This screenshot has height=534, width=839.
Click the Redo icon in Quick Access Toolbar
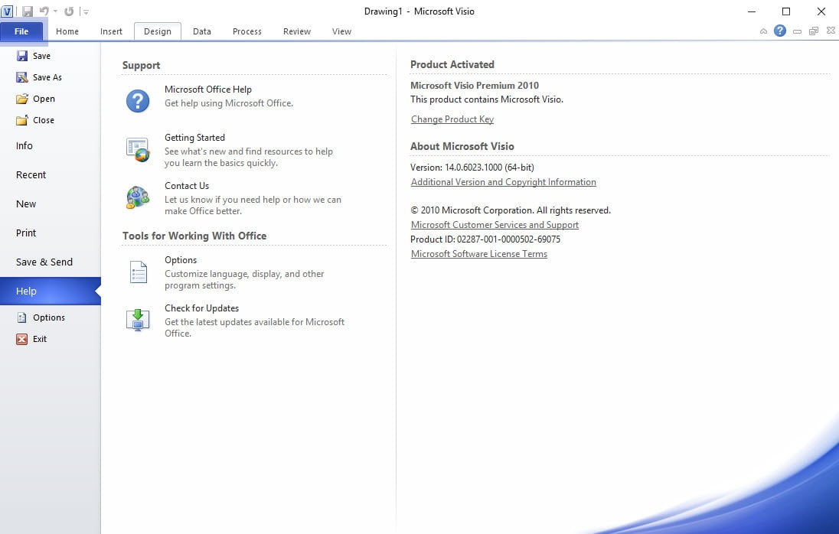69,11
